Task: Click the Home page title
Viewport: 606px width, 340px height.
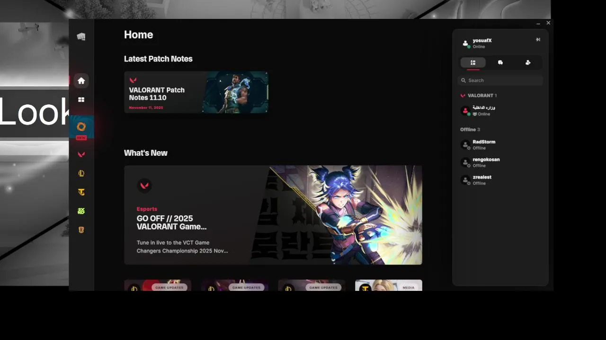Action: 138,34
